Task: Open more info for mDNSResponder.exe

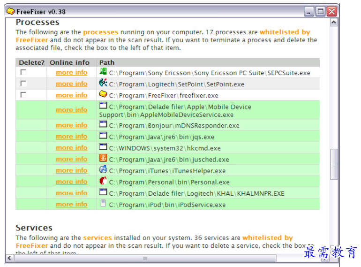Action: [72, 125]
